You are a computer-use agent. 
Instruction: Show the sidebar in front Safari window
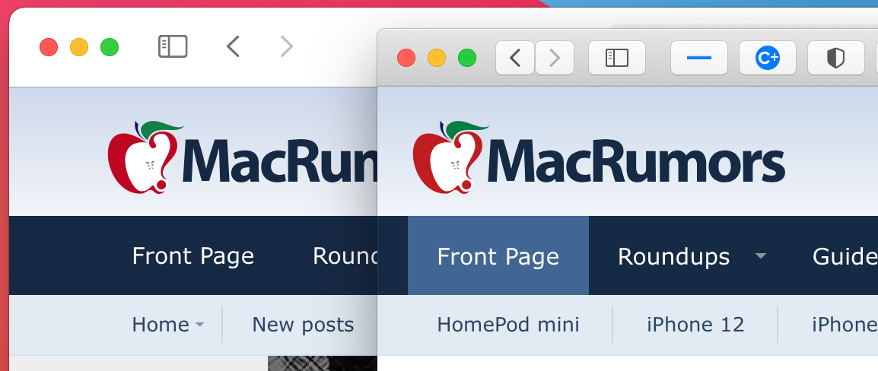[x=617, y=58]
